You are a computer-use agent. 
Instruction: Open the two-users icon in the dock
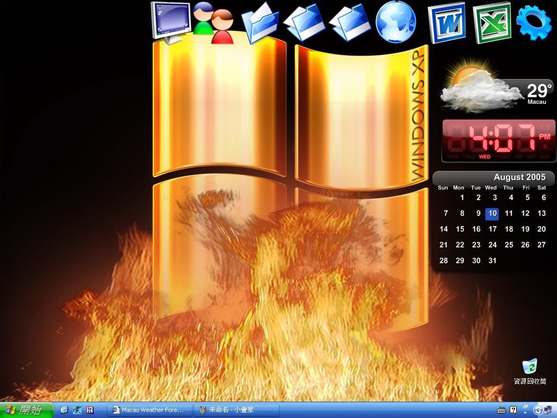(213, 23)
